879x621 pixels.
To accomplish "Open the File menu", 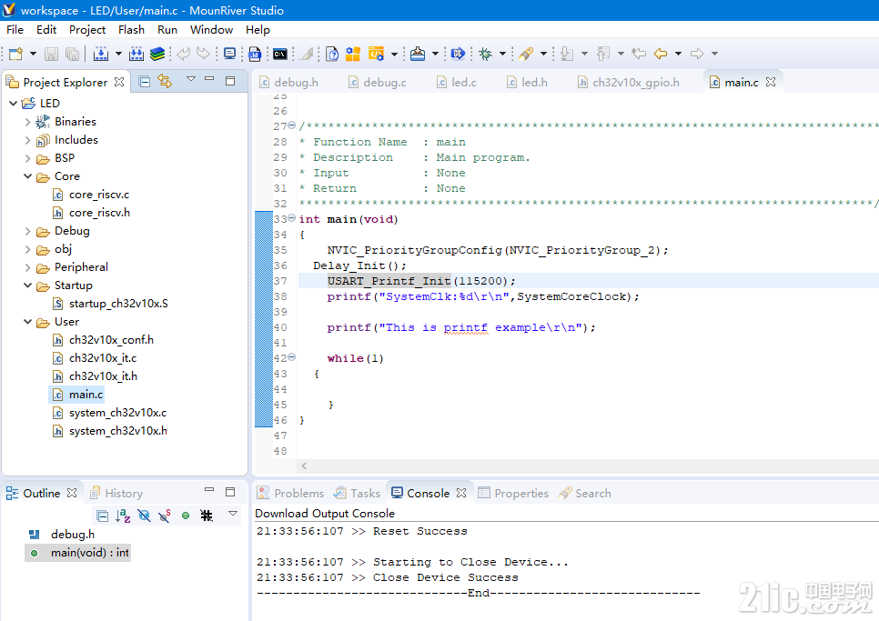I will pyautogui.click(x=15, y=30).
